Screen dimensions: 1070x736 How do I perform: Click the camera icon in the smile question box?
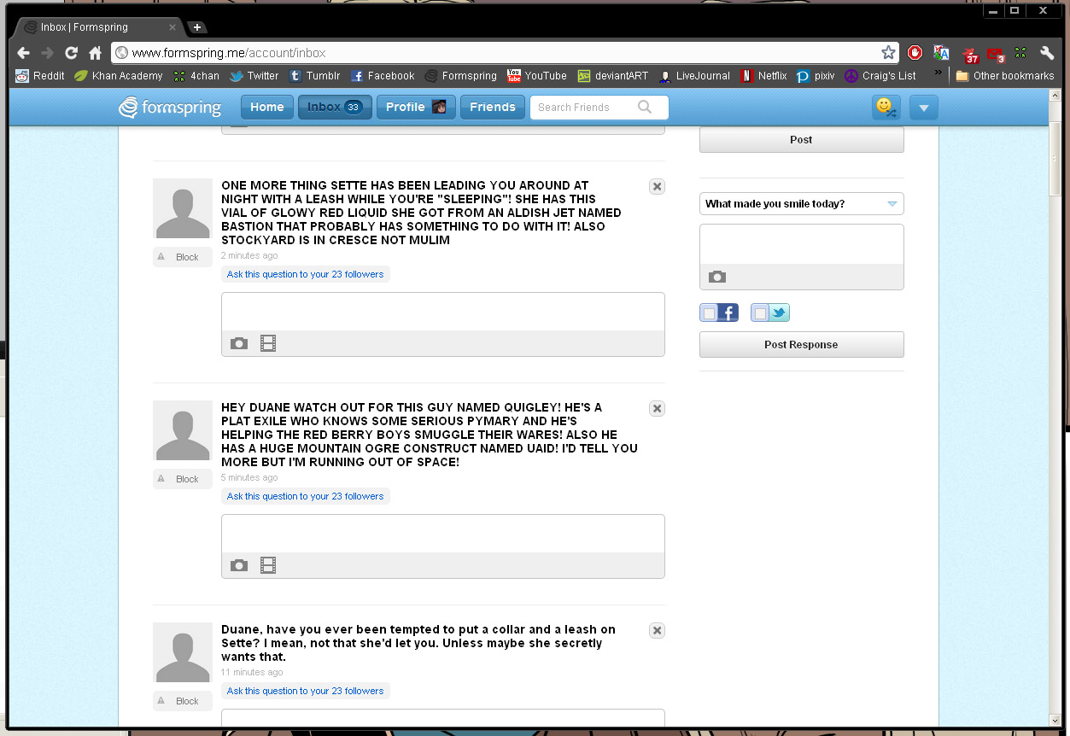point(717,277)
